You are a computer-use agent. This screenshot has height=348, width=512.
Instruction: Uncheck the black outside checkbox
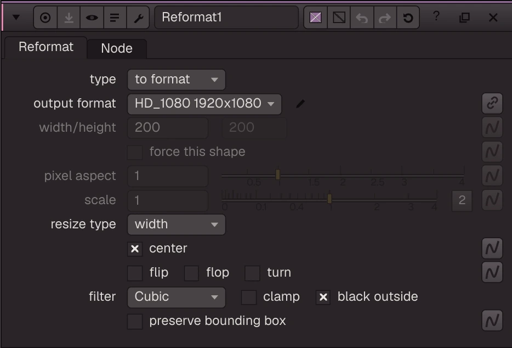click(323, 298)
